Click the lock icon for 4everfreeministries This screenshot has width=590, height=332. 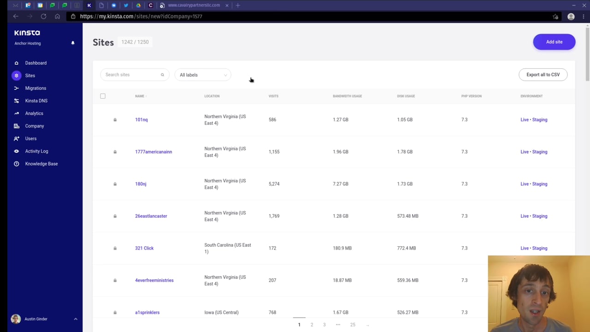pos(115,280)
